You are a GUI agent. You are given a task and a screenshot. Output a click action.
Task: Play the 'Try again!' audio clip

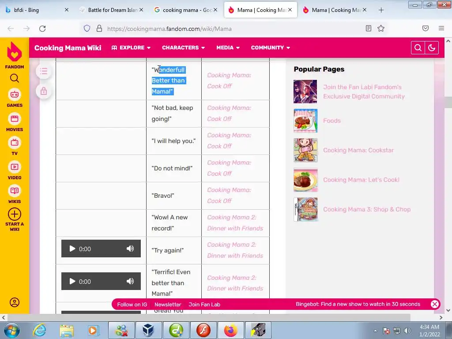coord(72,249)
